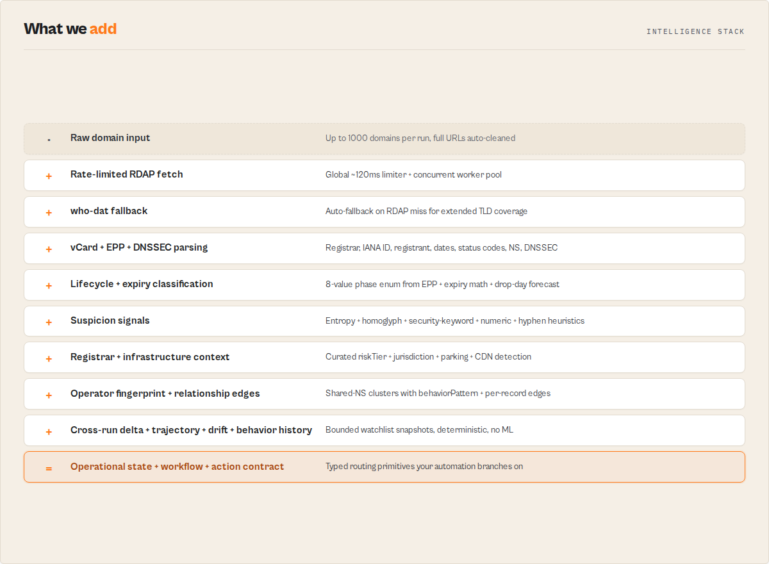
Task: Click the plus icon beside Rate-limited RDAP fetch
Action: tap(49, 176)
